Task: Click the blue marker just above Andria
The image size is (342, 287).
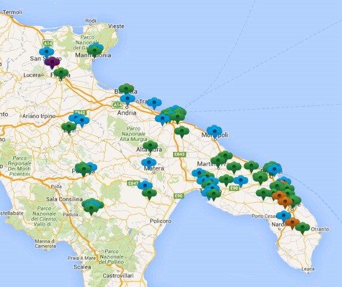Action: [127, 99]
